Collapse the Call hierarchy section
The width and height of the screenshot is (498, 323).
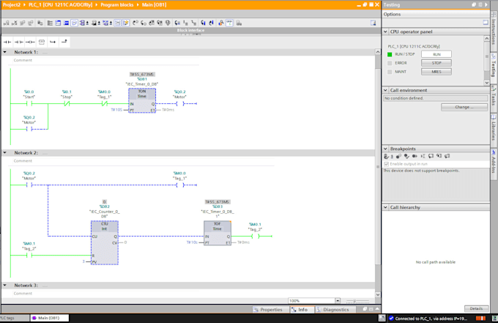(x=385, y=207)
